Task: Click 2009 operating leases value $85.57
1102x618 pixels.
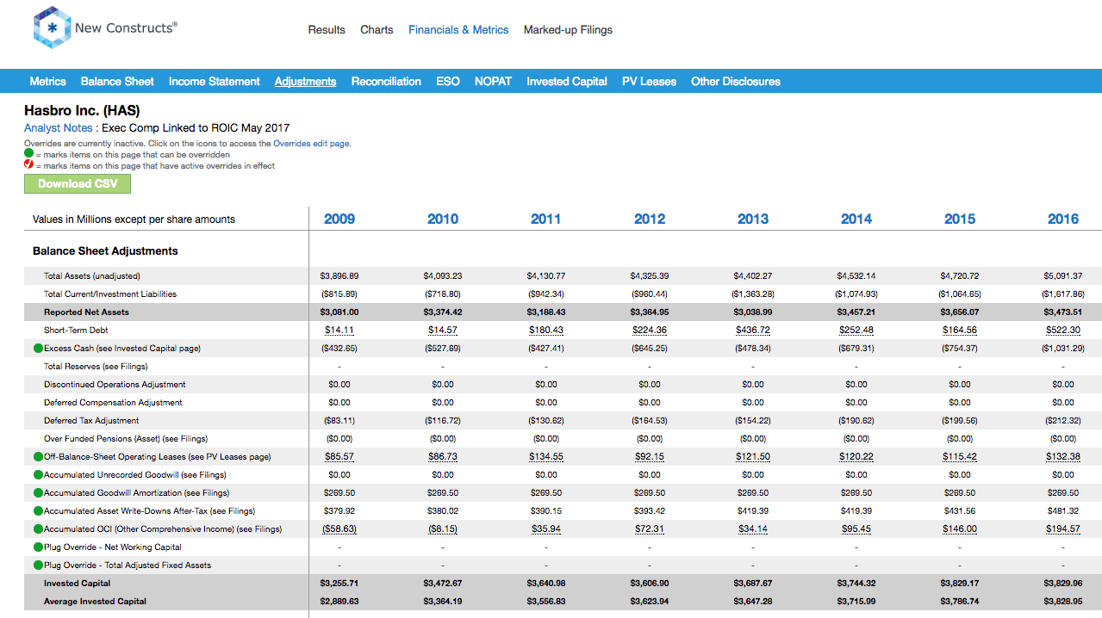Action: 339,457
